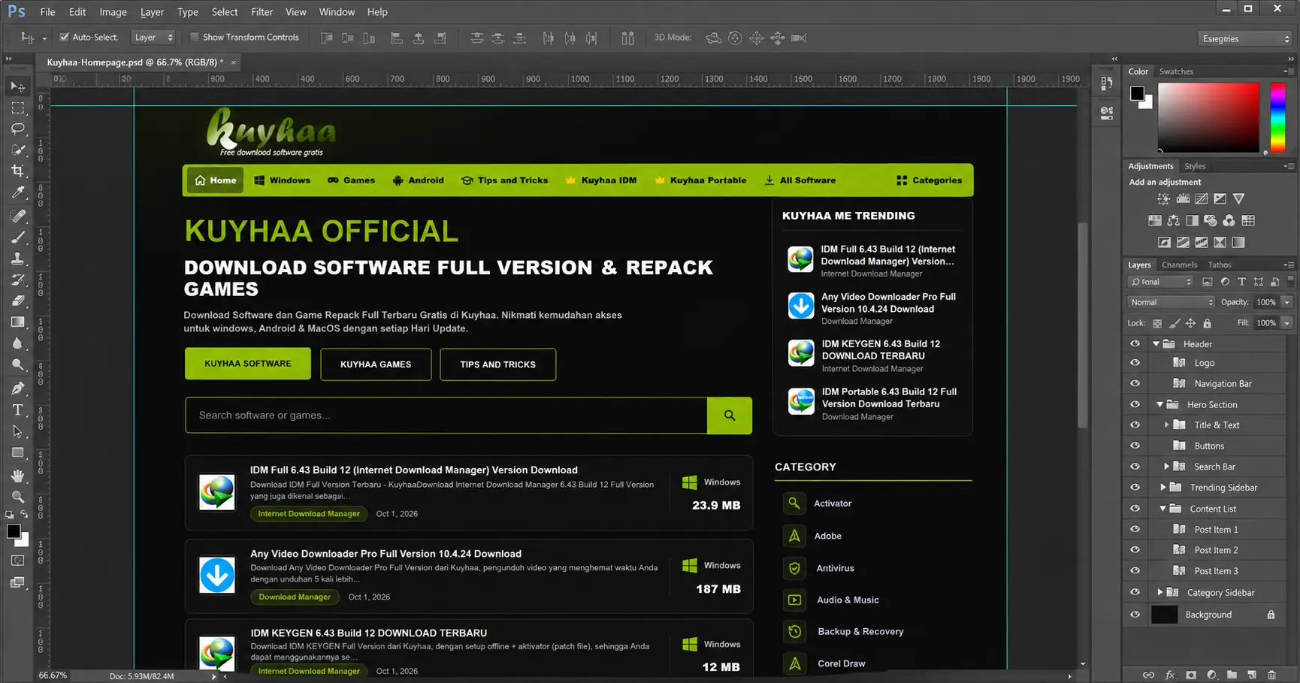Toggle the Auto-Select checkbox
Screen dimensions: 1300x683
(65, 37)
